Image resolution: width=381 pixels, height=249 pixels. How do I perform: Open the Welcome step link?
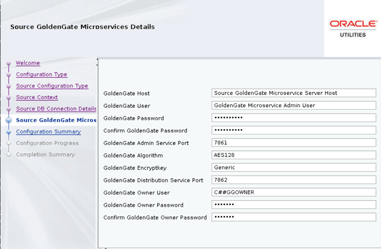(28, 63)
